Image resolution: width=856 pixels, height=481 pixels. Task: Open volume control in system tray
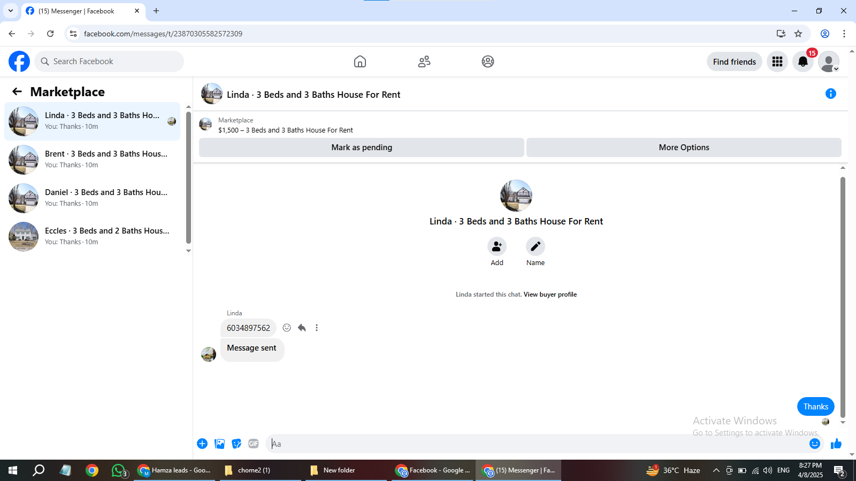(768, 470)
